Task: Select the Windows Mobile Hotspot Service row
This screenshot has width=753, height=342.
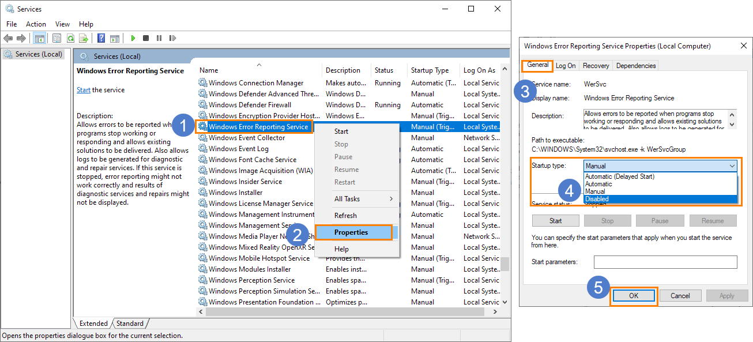Action: click(x=349, y=258)
